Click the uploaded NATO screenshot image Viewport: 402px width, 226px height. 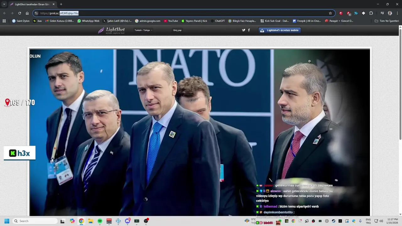point(200,132)
